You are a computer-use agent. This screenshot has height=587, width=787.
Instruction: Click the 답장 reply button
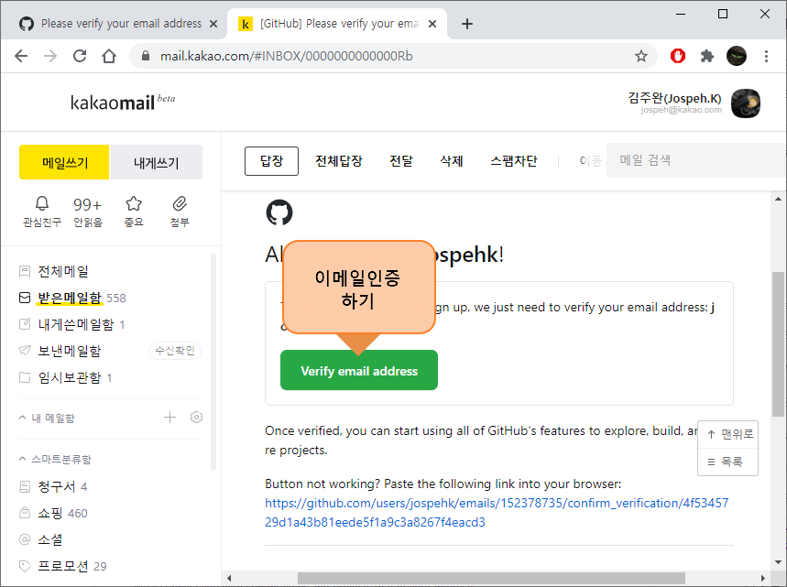pyautogui.click(x=271, y=161)
